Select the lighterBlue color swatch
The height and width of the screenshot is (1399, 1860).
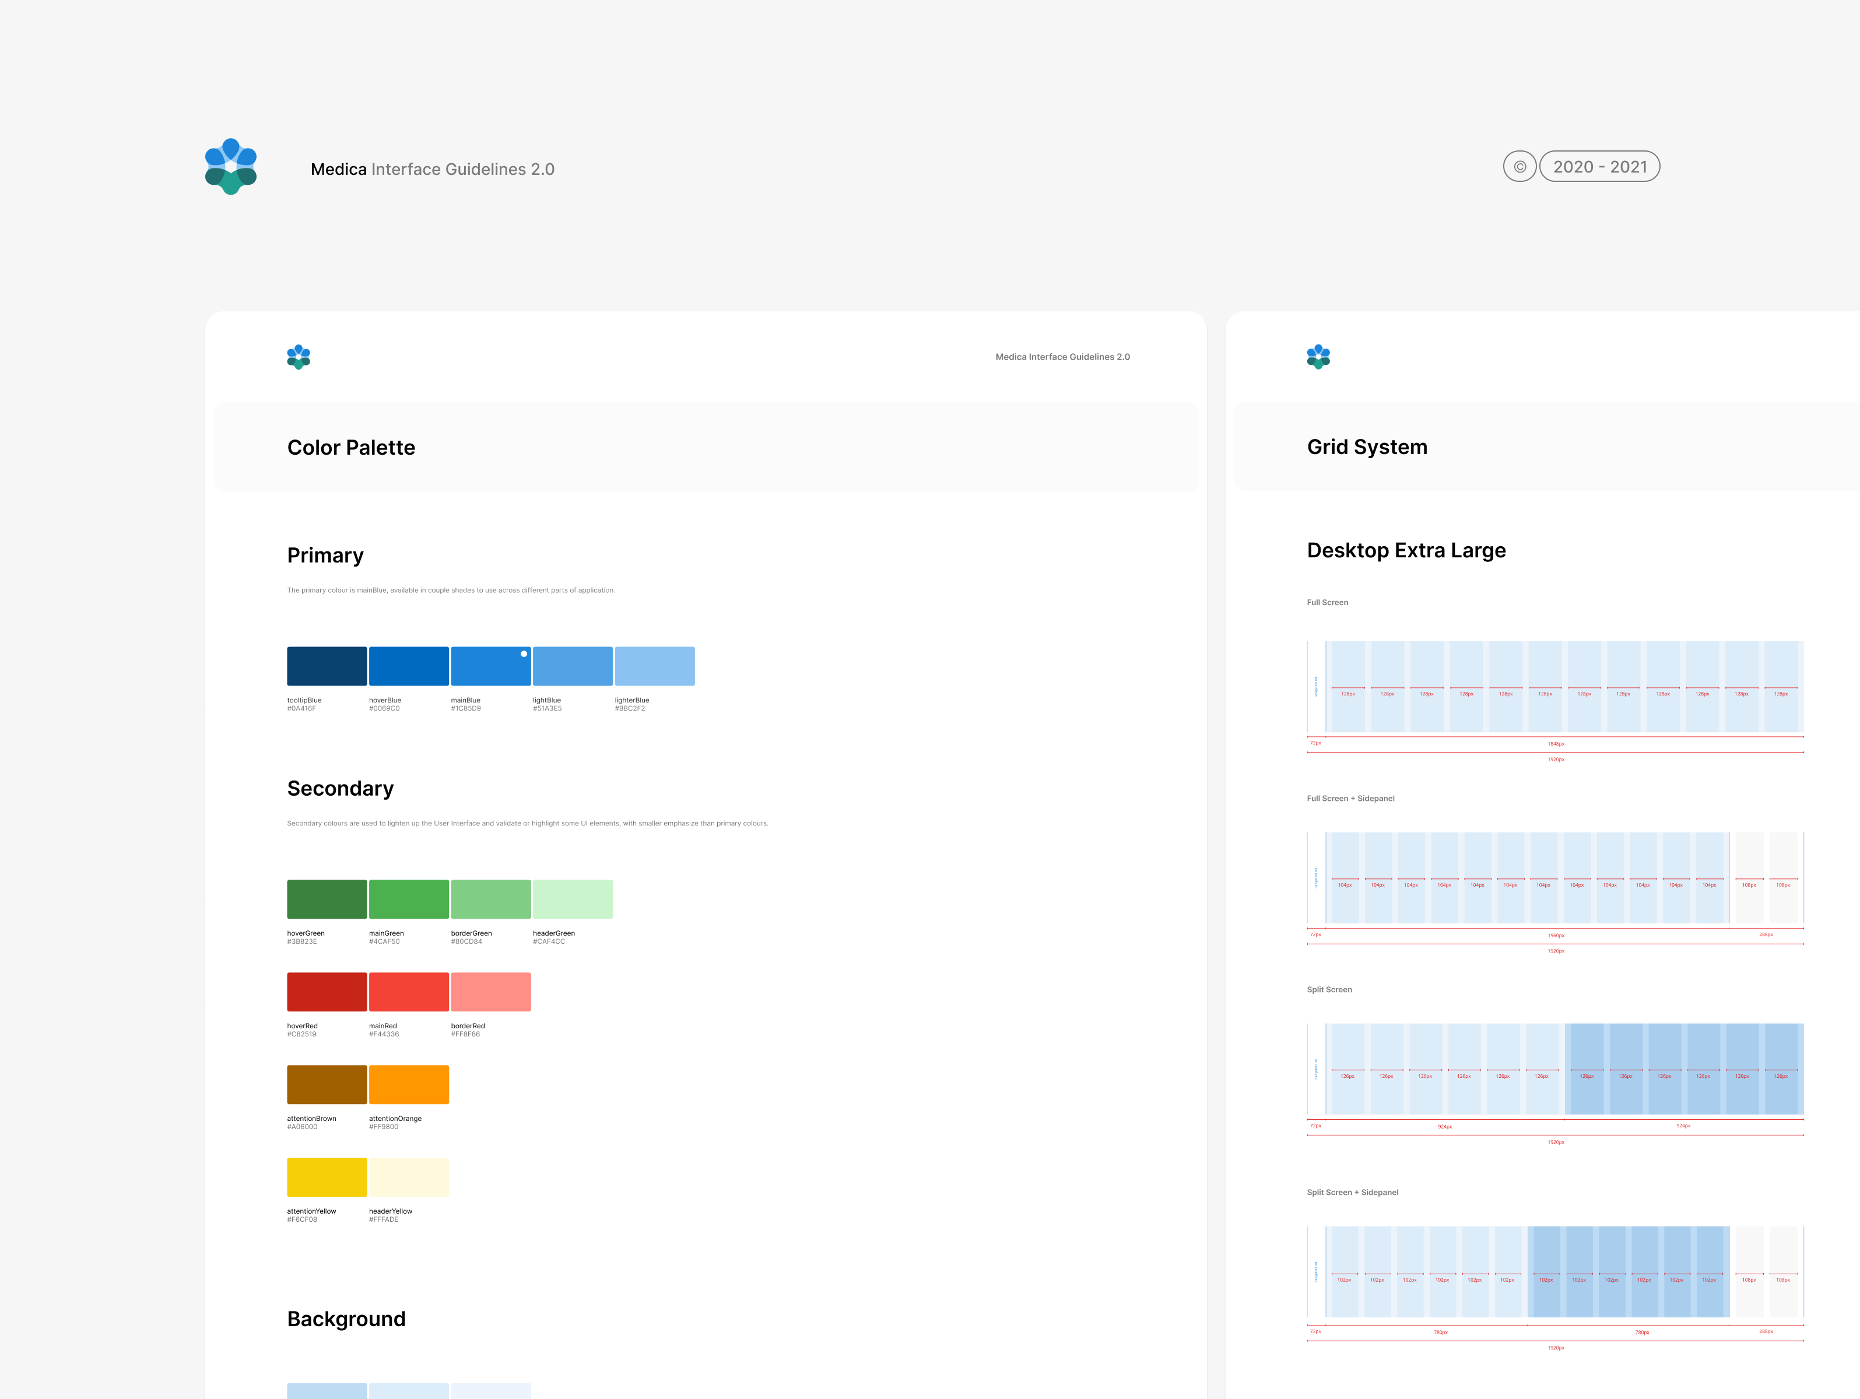pyautogui.click(x=655, y=665)
